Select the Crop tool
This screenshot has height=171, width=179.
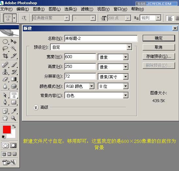pos(5,56)
